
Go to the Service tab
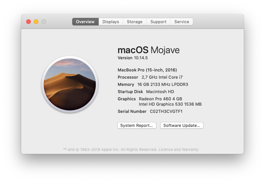182,22
